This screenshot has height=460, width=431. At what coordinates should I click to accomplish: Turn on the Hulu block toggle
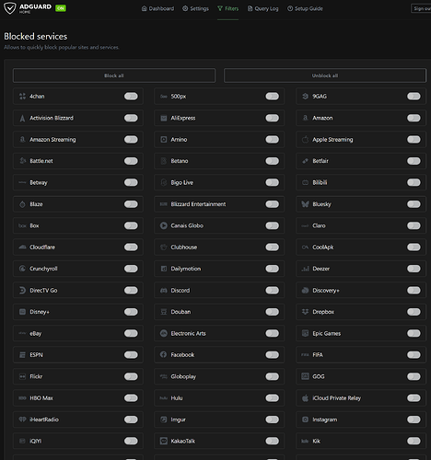pos(273,397)
